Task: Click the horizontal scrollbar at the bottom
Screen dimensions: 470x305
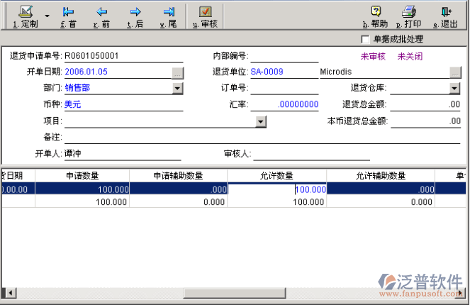Action: [234, 293]
